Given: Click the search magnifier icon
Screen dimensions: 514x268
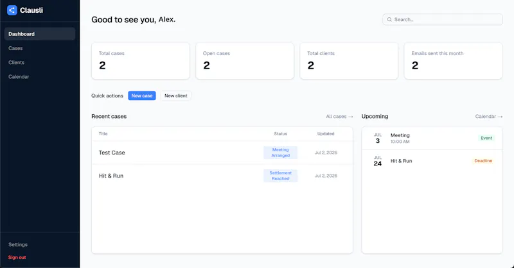Looking at the screenshot, I should click(389, 20).
